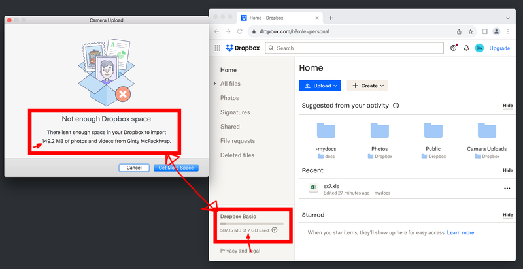The height and width of the screenshot is (269, 523).
Task: Open the notifications bell icon
Action: (x=466, y=48)
